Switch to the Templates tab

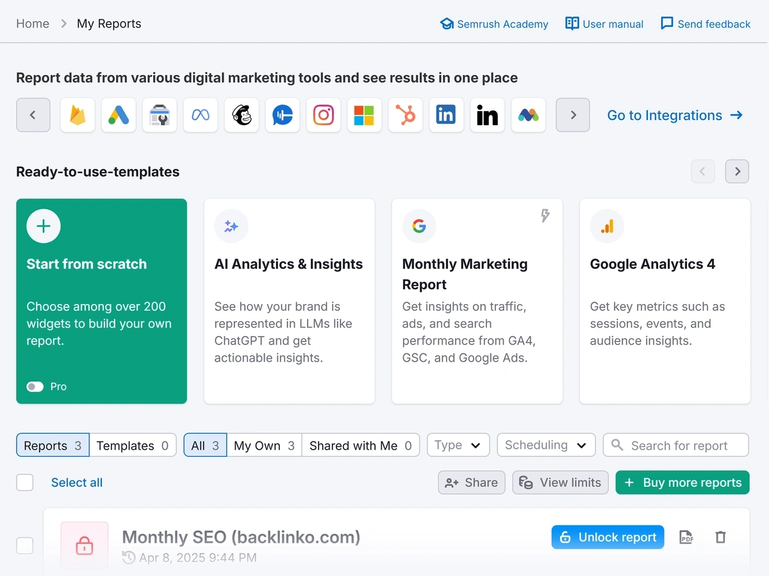tap(133, 445)
